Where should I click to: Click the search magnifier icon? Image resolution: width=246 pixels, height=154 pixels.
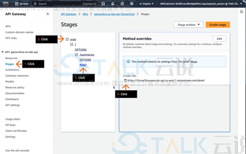(x=35, y=4)
